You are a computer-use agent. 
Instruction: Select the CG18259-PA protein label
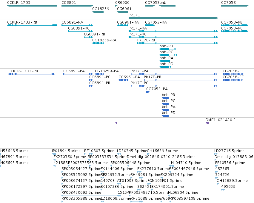click(107, 71)
